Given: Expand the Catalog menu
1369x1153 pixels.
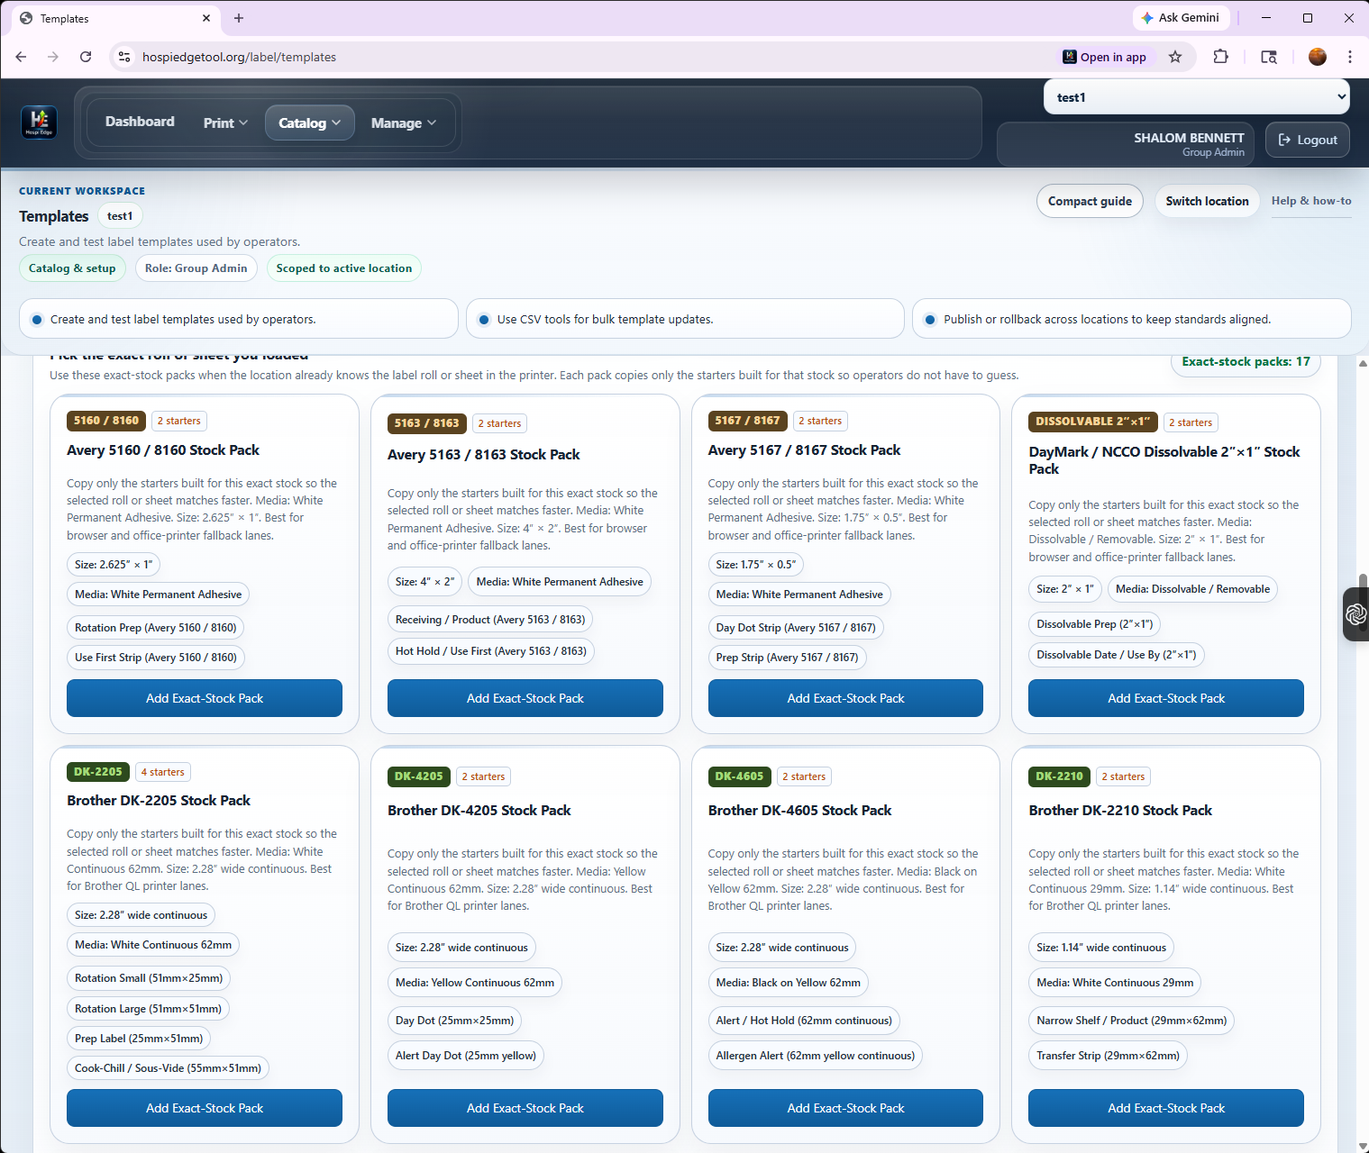Looking at the screenshot, I should coord(309,123).
